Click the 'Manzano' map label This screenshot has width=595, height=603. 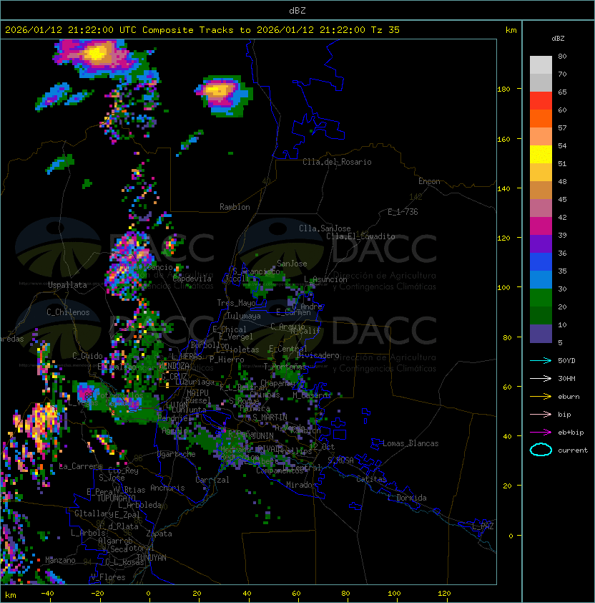click(x=60, y=560)
